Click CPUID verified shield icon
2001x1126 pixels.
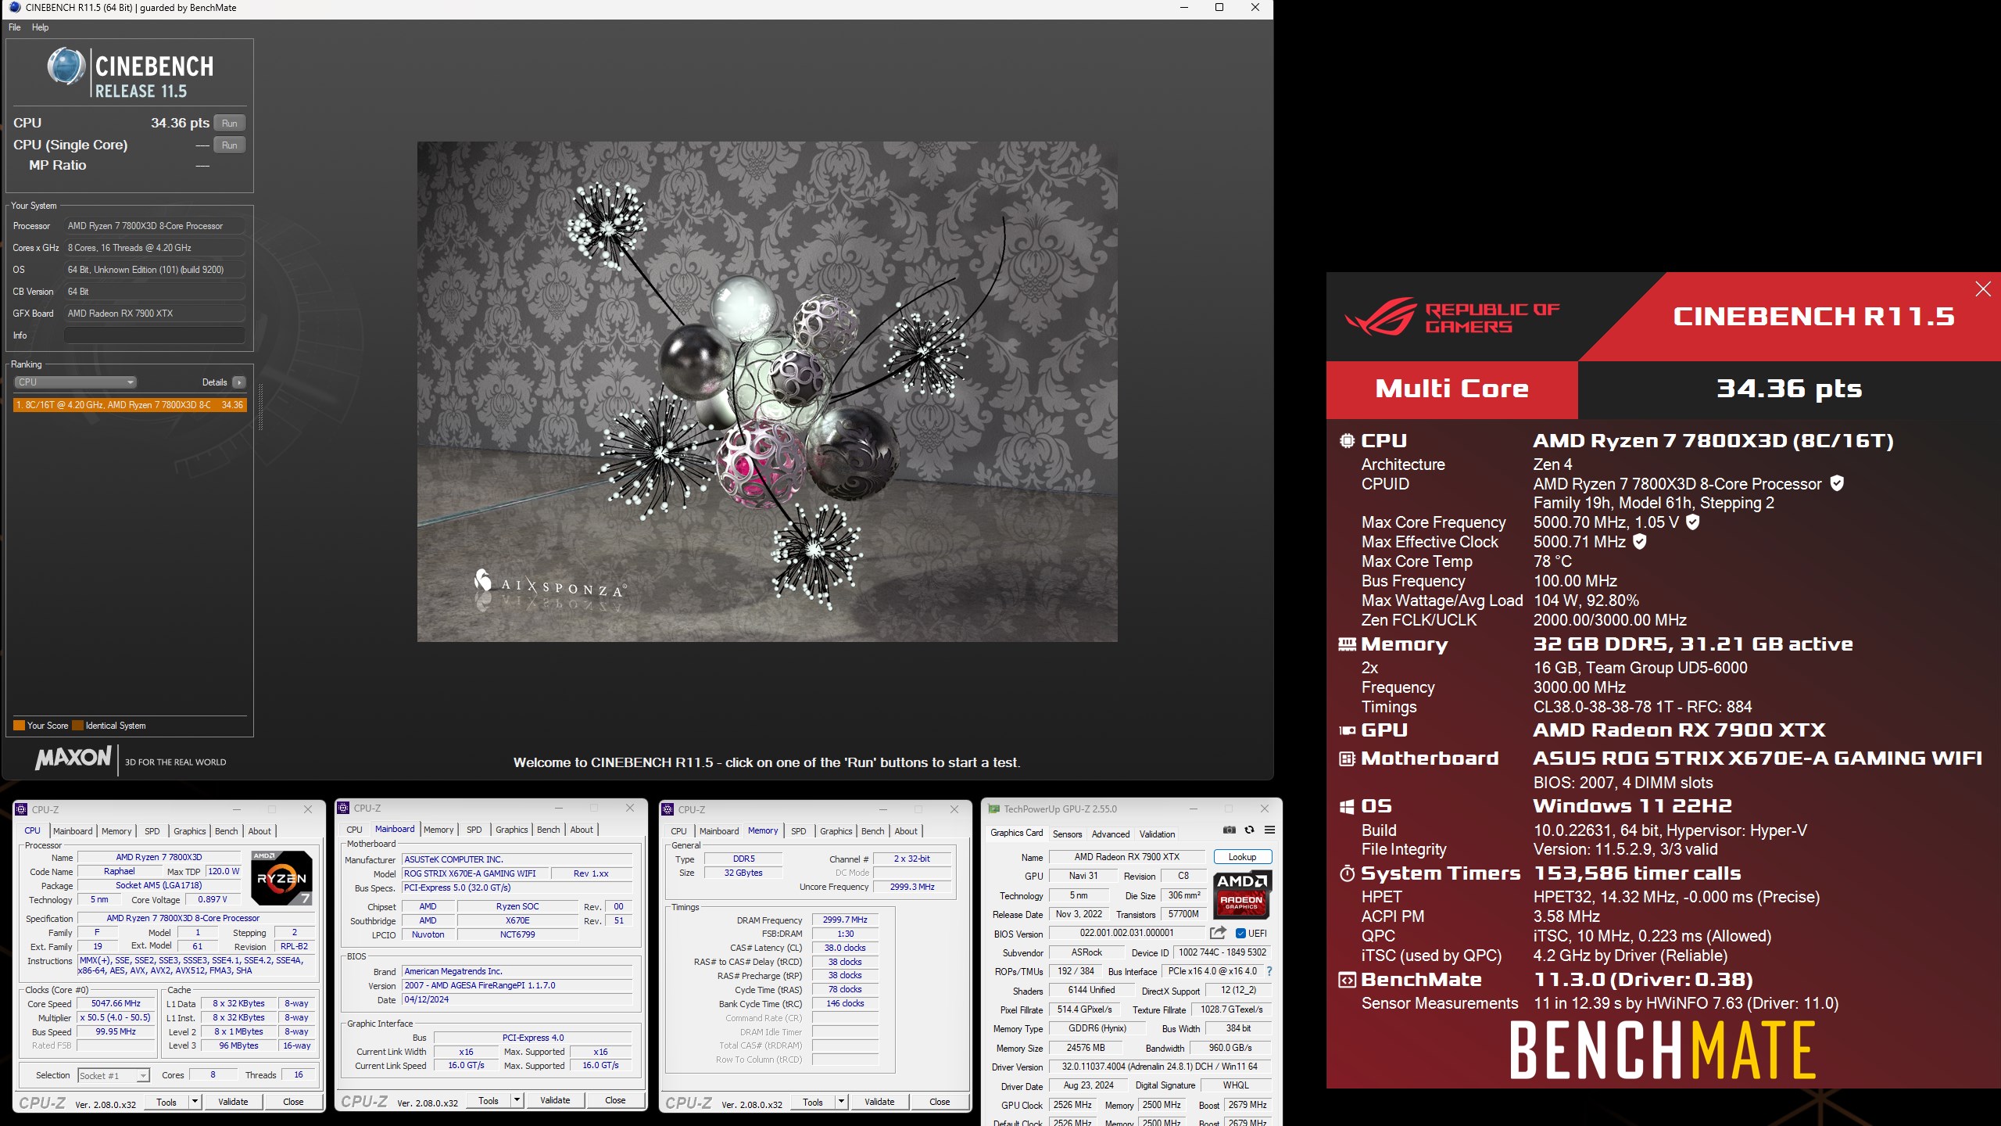pos(1837,483)
